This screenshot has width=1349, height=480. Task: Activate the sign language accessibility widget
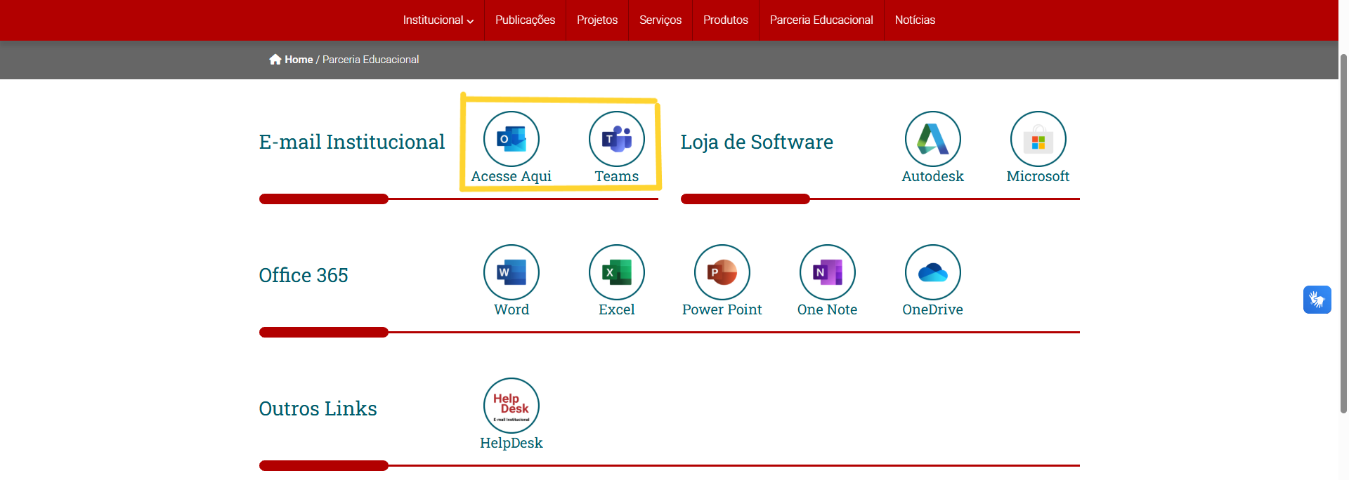coord(1317,300)
